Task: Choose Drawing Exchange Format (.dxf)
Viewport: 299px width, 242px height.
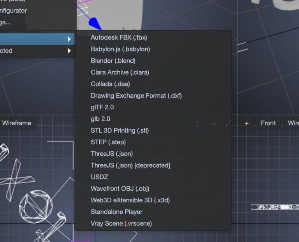Action: click(136, 96)
